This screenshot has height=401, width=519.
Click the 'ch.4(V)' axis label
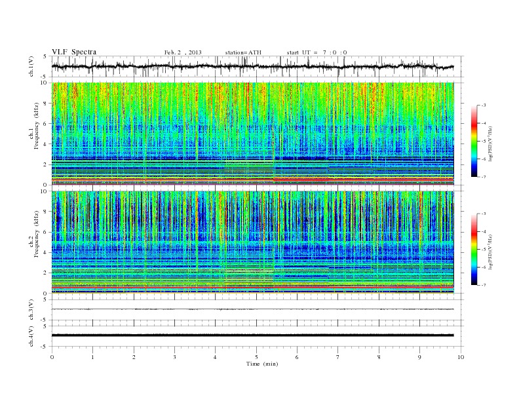31,336
